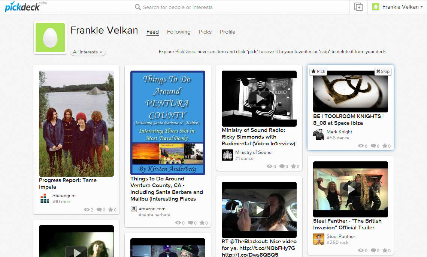Select the Feed tab
427x257 pixels.
tap(152, 32)
